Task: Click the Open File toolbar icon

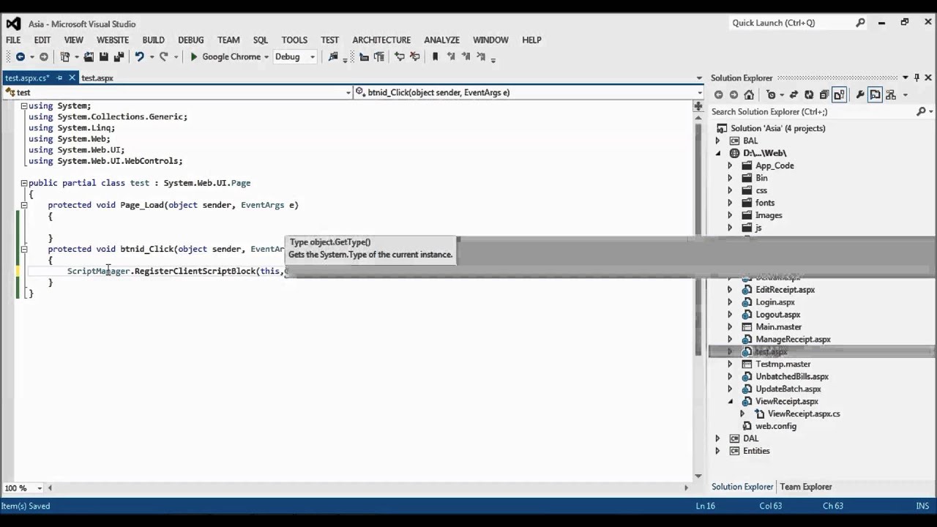Action: tap(89, 57)
